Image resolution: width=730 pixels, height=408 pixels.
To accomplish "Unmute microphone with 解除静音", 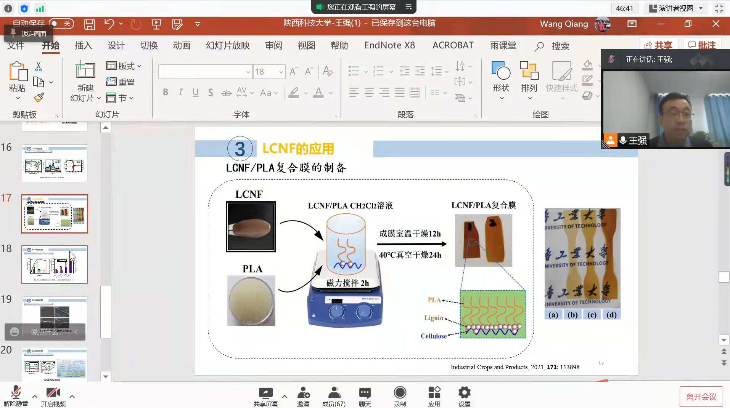I will coord(16,396).
